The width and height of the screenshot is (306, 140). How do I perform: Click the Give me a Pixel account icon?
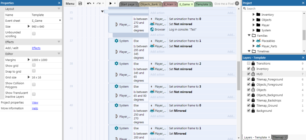[237, 3]
